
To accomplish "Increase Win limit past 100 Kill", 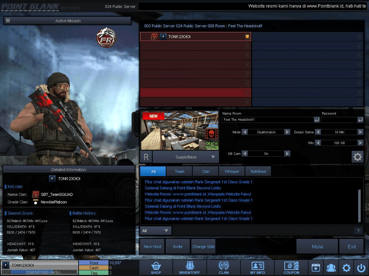I will point(360,143).
